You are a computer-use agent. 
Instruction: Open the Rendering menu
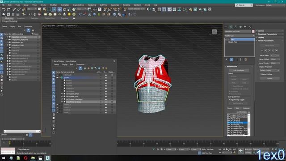coord(92,5)
